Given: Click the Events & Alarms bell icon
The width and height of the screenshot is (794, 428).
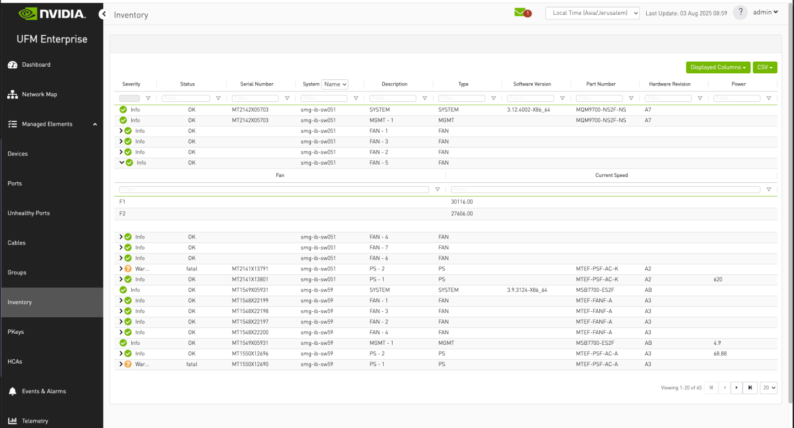Looking at the screenshot, I should [12, 391].
